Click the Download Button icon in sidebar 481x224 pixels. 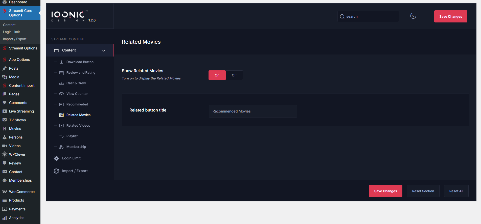(x=61, y=62)
